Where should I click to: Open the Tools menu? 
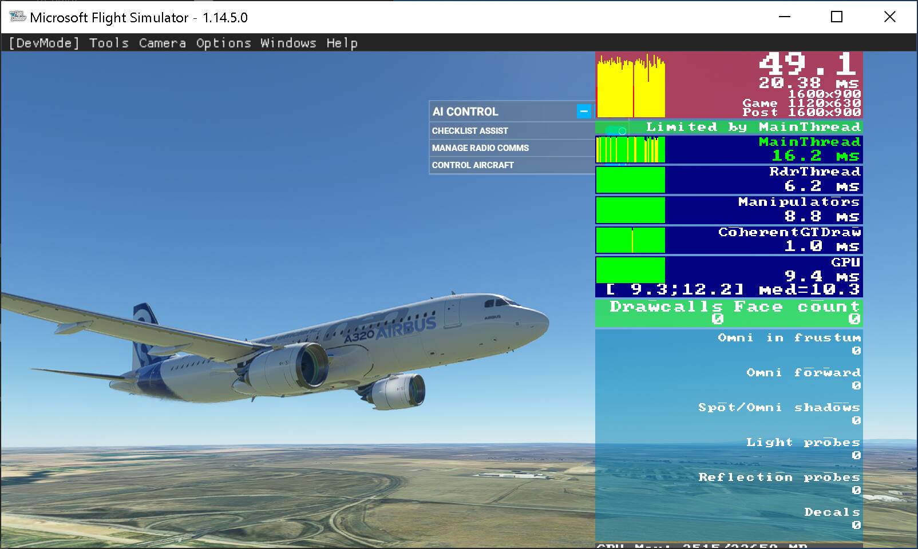tap(108, 42)
